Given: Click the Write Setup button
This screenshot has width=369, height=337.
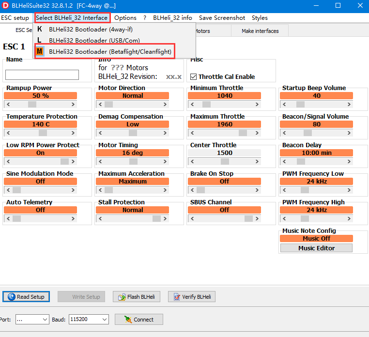Looking at the screenshot, I should 81,297.
